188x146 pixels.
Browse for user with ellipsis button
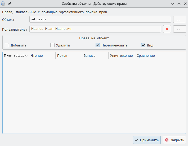coord(180,29)
